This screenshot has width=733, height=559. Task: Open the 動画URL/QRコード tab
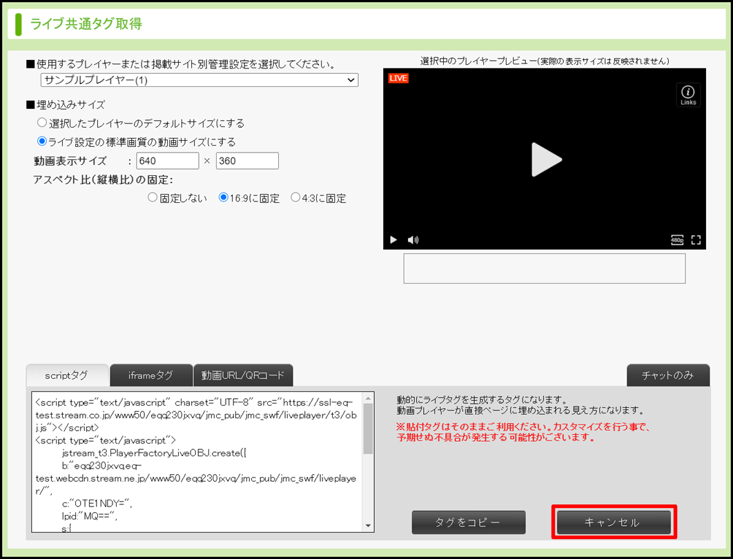coord(243,375)
